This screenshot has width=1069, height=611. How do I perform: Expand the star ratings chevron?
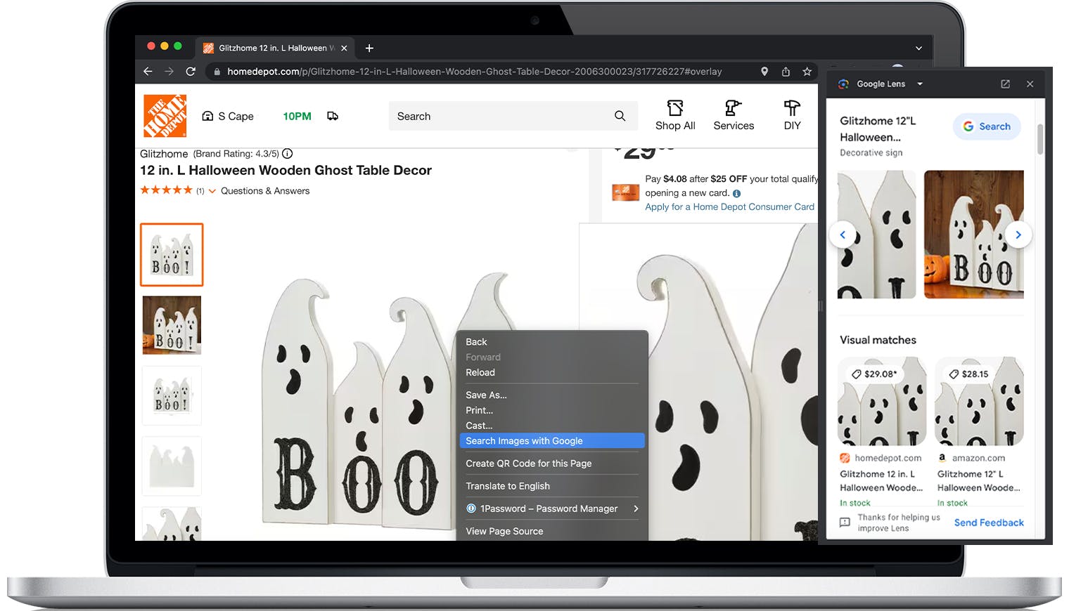click(212, 191)
